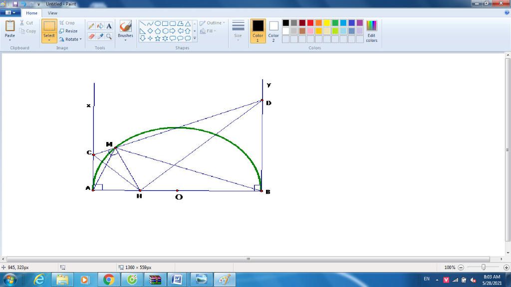The height and width of the screenshot is (287, 511).
Task: Choose the Down arrow shape
Action: [142, 38]
